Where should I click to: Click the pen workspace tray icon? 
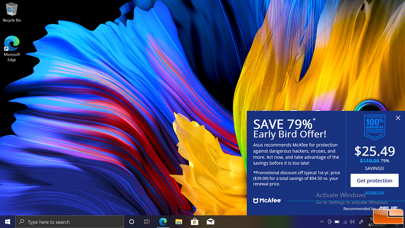[361, 222]
